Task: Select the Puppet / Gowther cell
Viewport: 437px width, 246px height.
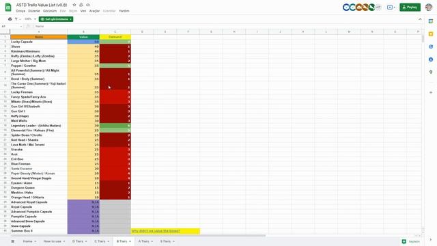Action: click(39, 66)
